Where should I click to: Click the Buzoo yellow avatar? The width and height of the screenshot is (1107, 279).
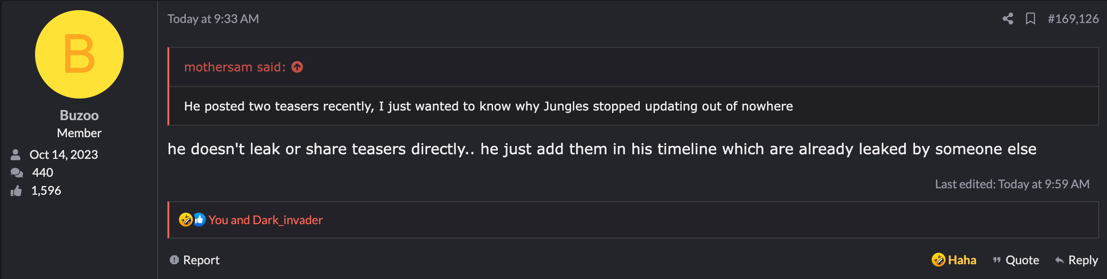[x=79, y=54]
